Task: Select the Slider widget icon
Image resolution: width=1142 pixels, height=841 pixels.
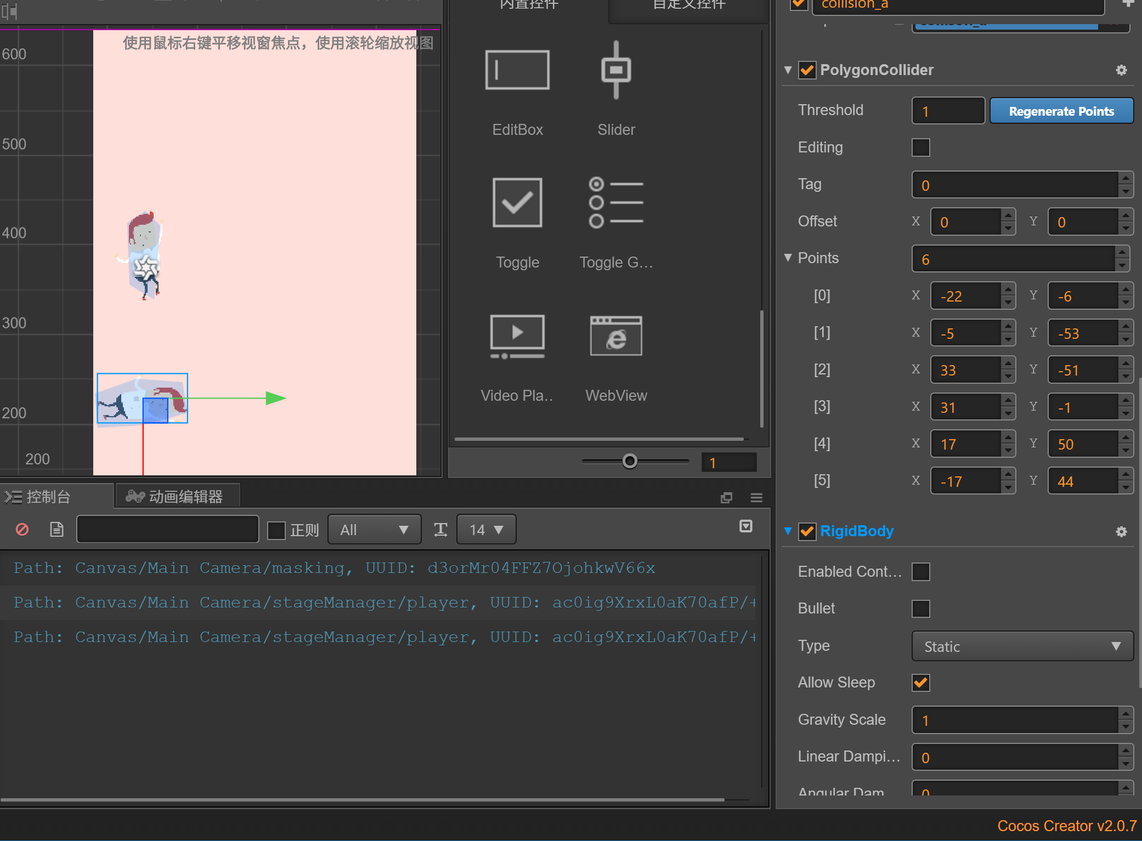Action: click(615, 70)
